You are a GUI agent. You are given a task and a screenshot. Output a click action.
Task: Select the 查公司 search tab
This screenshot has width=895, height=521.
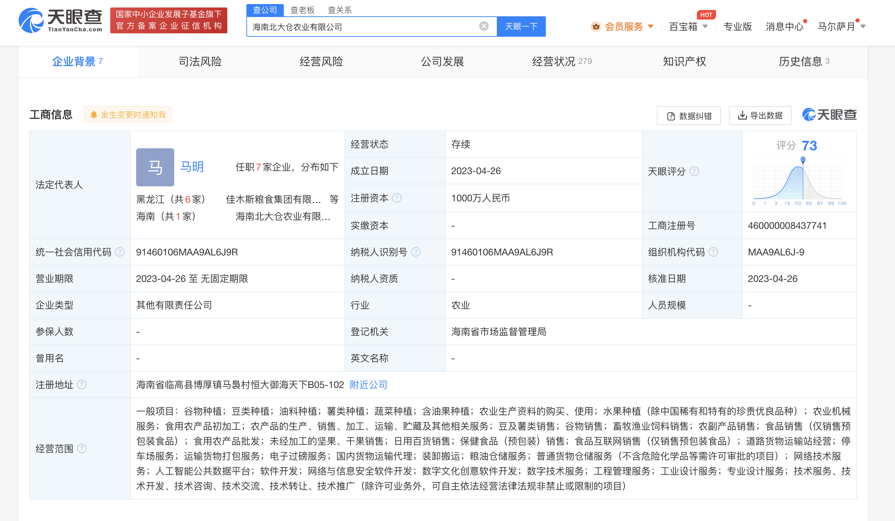265,10
